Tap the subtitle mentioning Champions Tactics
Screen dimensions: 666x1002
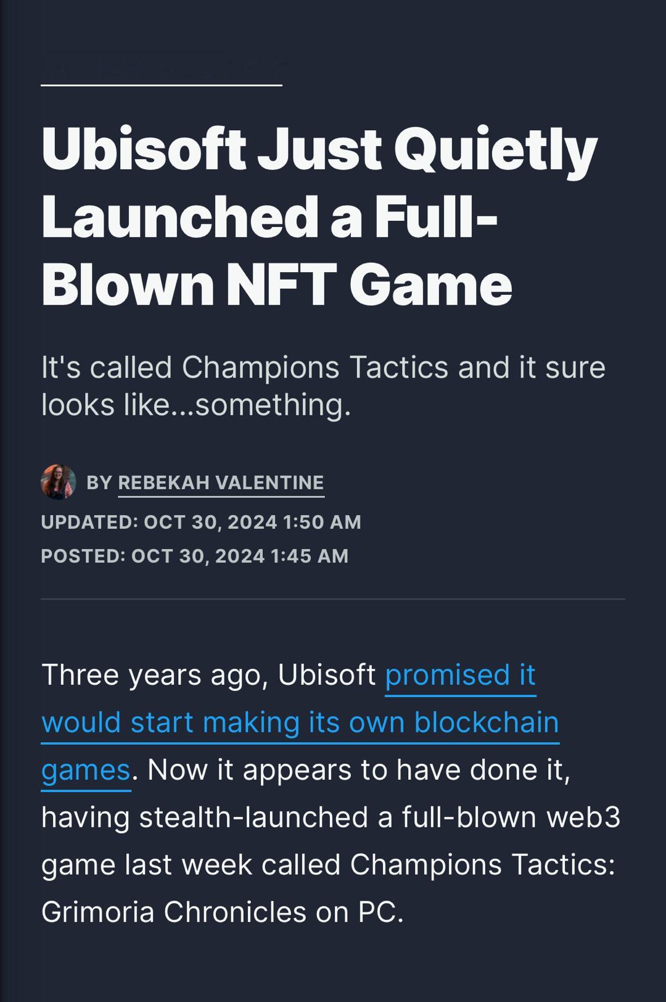[323, 386]
